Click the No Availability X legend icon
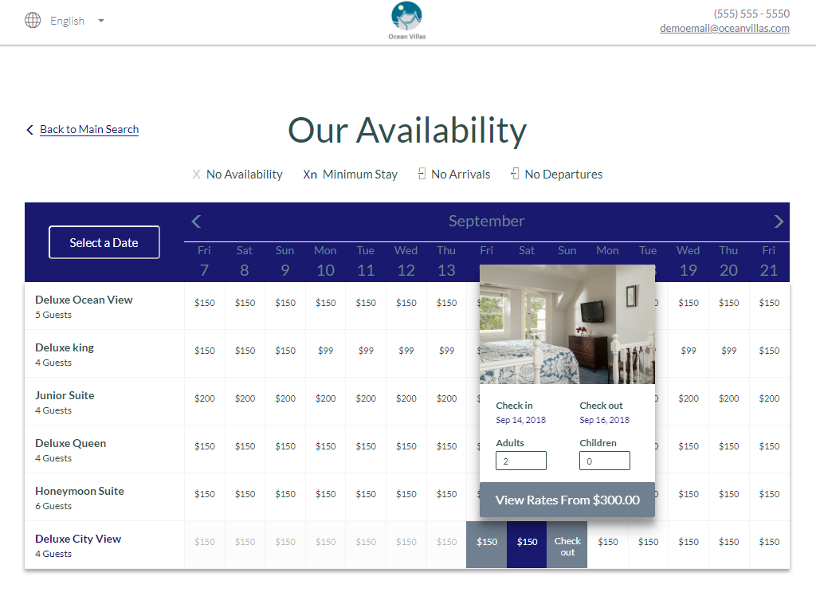Screen dimensions: 816x612 196,175
